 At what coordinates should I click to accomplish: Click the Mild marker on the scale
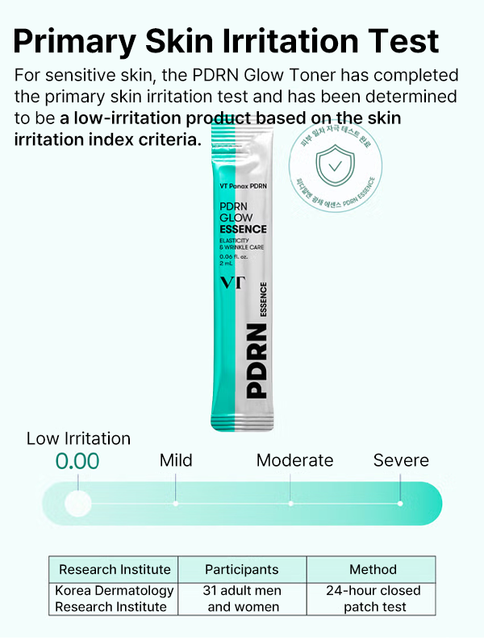(x=176, y=503)
